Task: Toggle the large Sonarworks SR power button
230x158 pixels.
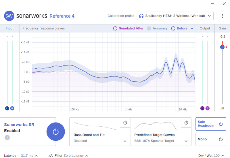Action: (x=55, y=132)
